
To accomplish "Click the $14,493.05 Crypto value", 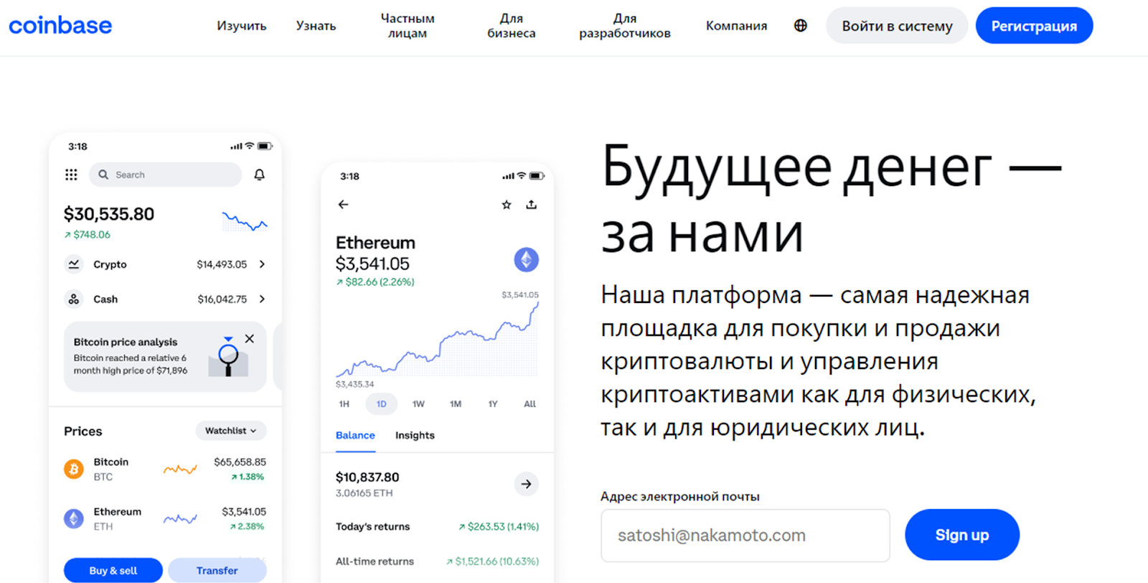I will [222, 264].
